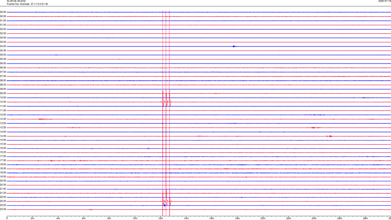Select the 23:30 trace time label
The width and height of the screenshot is (391, 220).
[3, 209]
